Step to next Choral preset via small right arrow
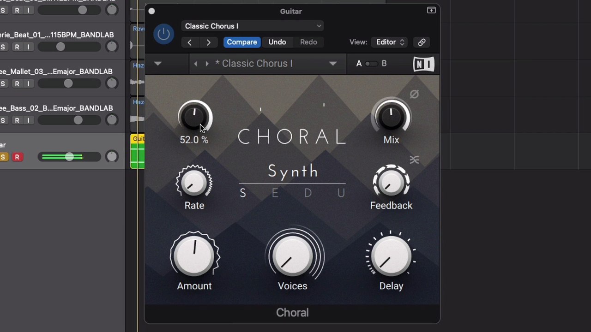This screenshot has height=332, width=591. [x=207, y=64]
